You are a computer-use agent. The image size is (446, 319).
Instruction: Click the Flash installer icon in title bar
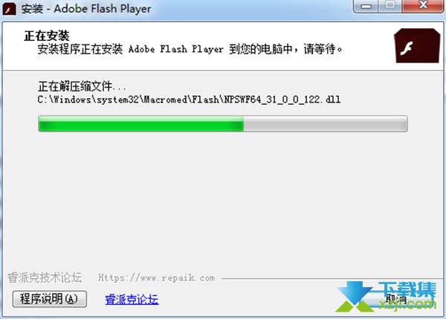[x=9, y=9]
